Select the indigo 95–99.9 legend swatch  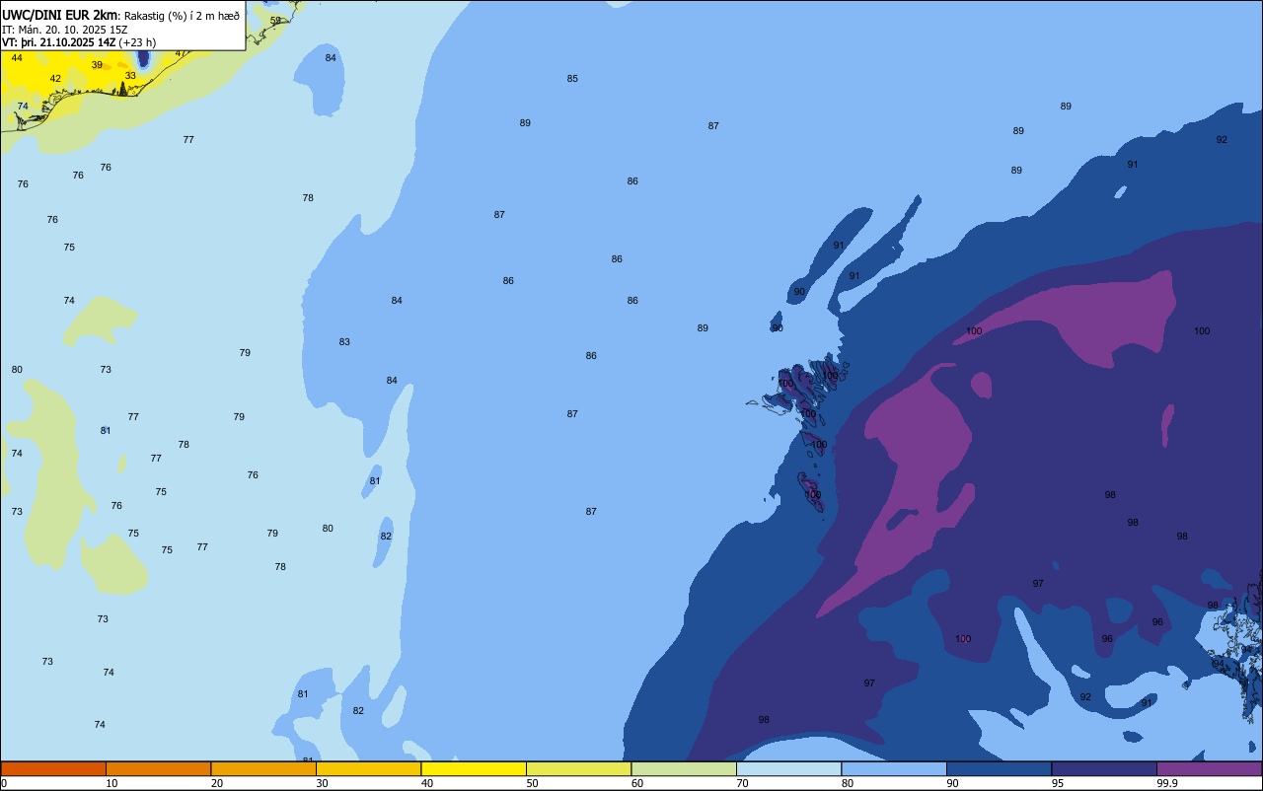click(x=1104, y=768)
